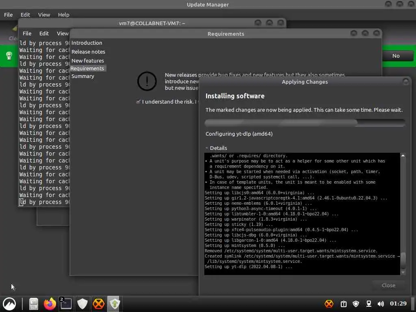The width and height of the screenshot is (416, 312).
Task: Click the 'Setting up libcjs-dbg' log line
Action: click(256, 235)
